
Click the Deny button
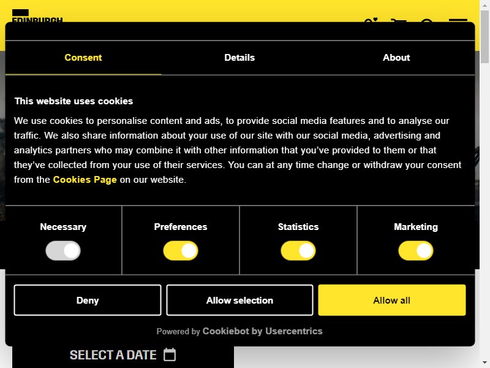(88, 300)
